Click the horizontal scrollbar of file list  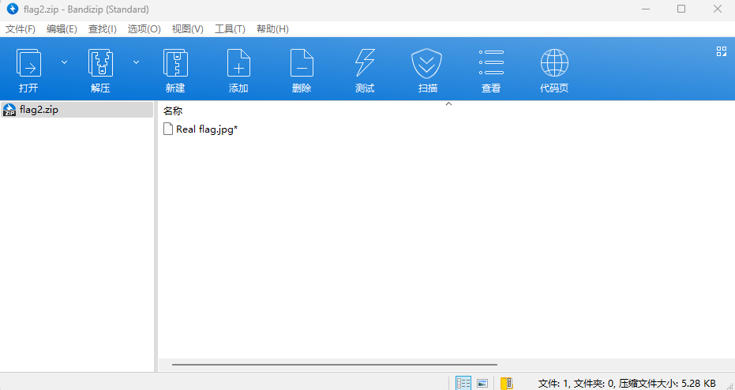tap(335, 364)
